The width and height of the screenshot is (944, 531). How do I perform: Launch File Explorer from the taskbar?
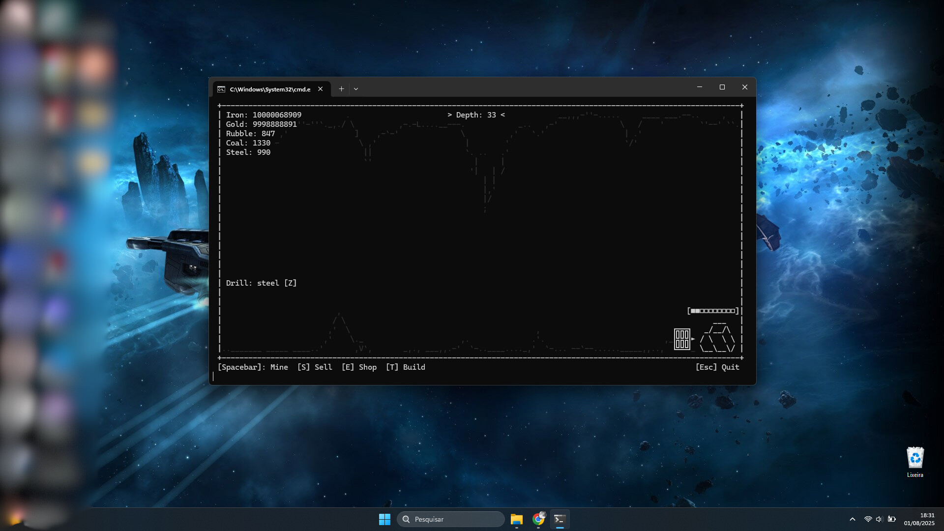[516, 519]
